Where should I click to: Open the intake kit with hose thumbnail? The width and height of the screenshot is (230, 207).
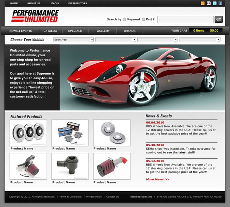pos(28,166)
